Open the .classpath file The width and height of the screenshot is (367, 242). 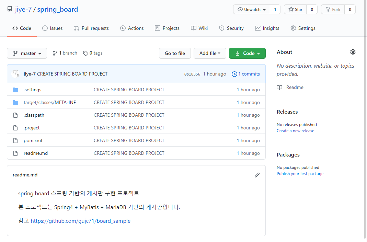(x=34, y=115)
